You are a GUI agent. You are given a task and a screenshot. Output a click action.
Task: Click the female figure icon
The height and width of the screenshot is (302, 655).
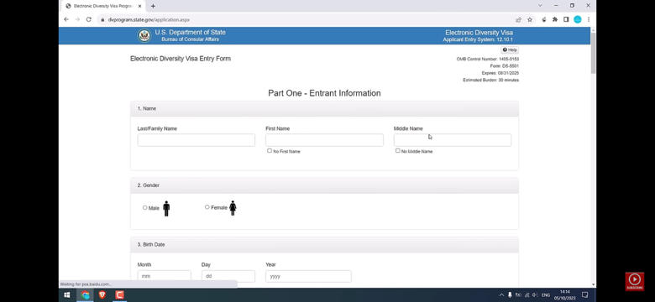point(233,208)
